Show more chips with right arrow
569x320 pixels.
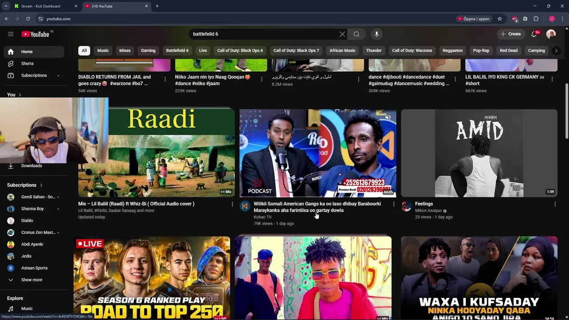tap(556, 51)
